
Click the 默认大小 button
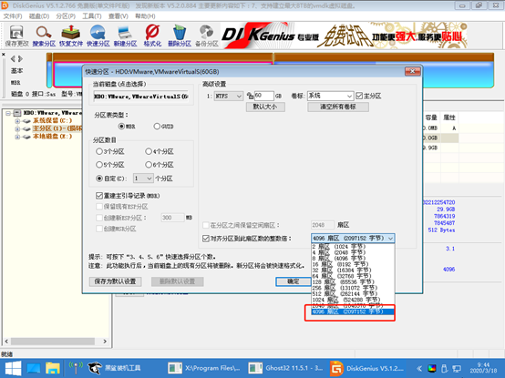point(265,107)
